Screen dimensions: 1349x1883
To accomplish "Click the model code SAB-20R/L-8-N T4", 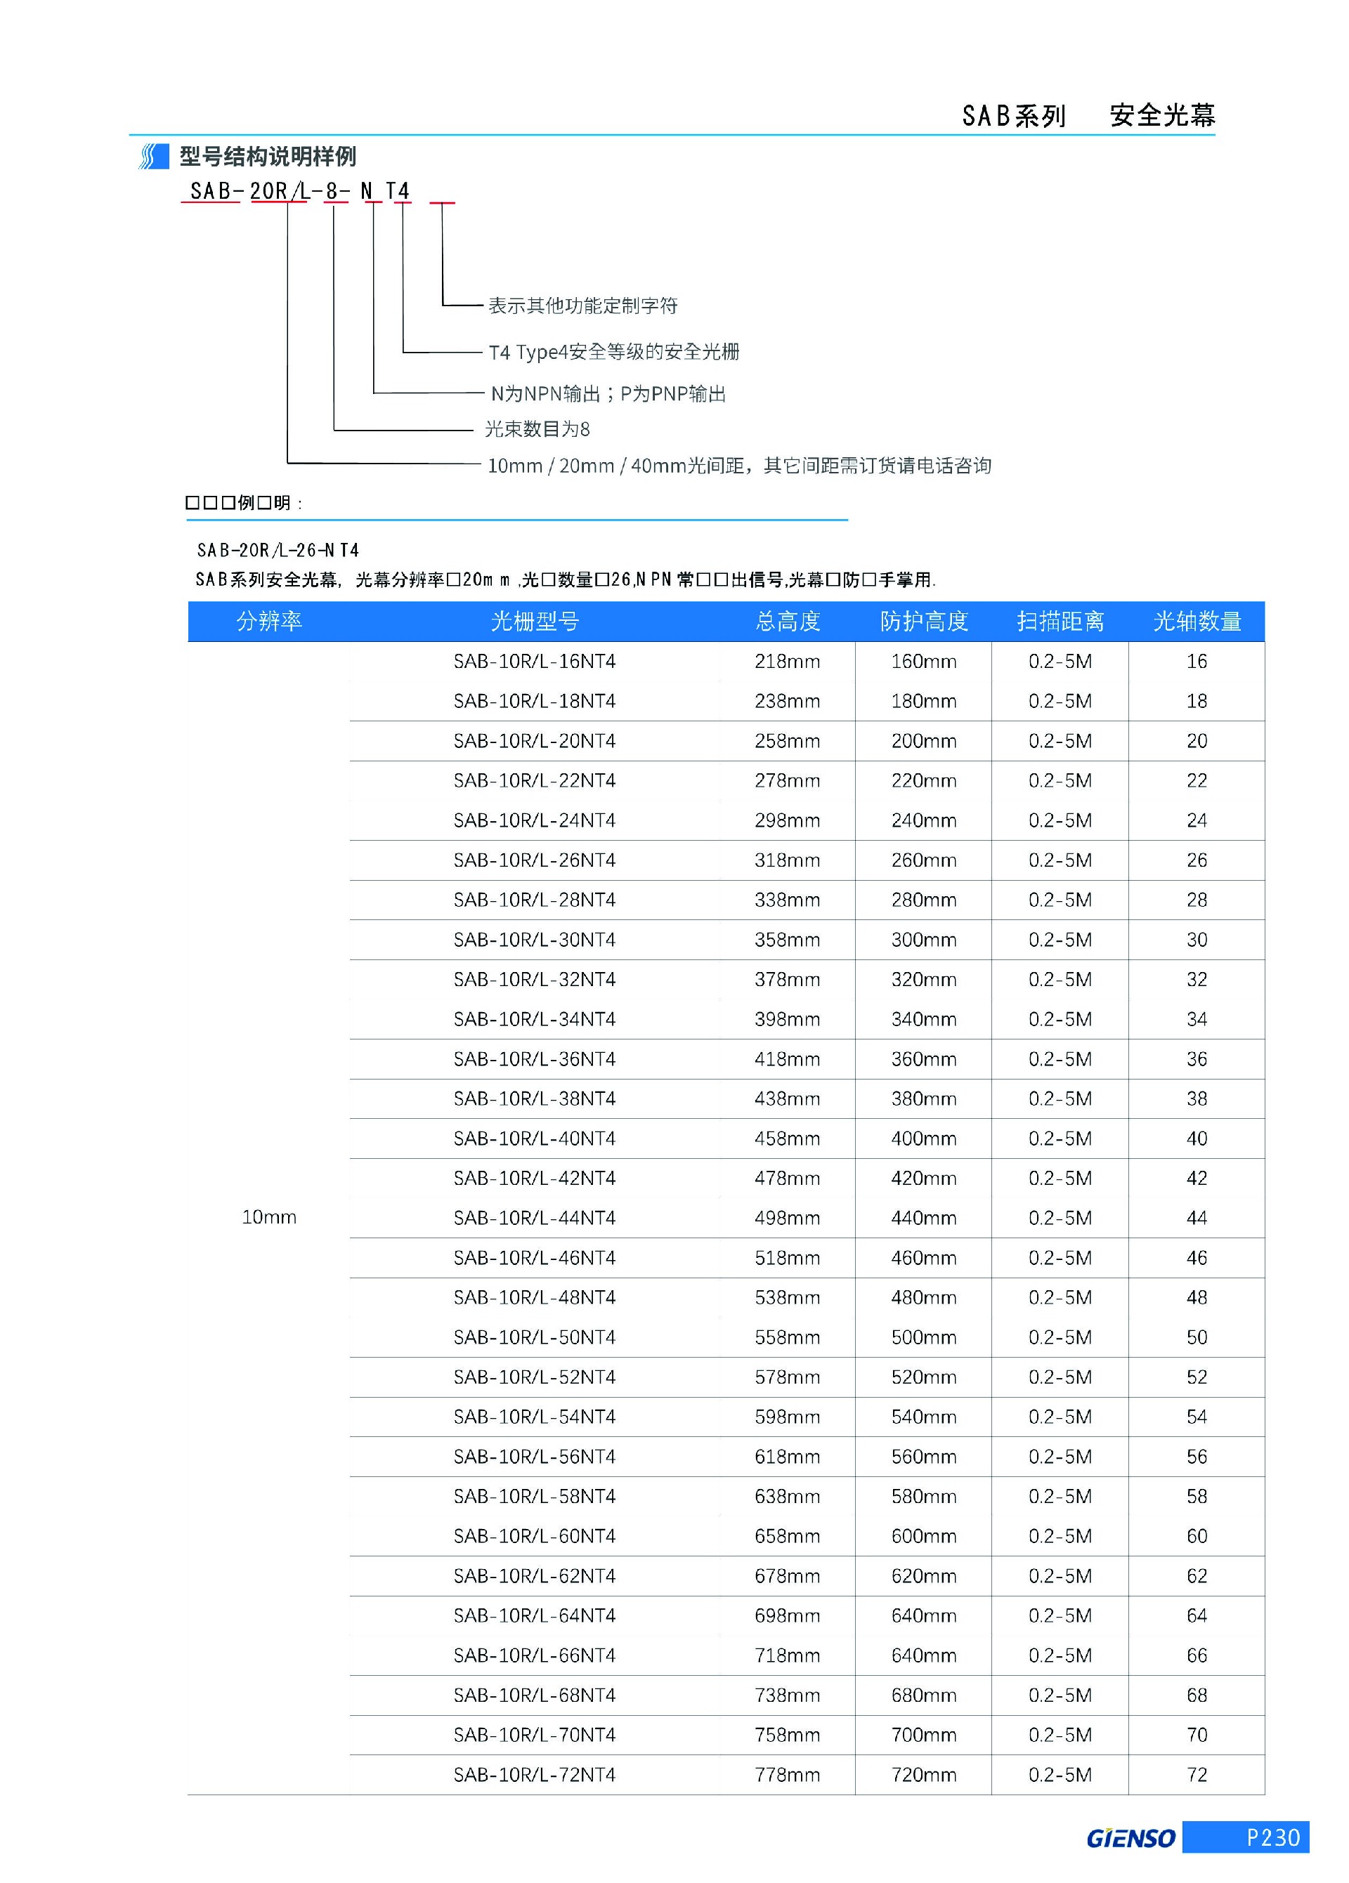I will coord(300,191).
